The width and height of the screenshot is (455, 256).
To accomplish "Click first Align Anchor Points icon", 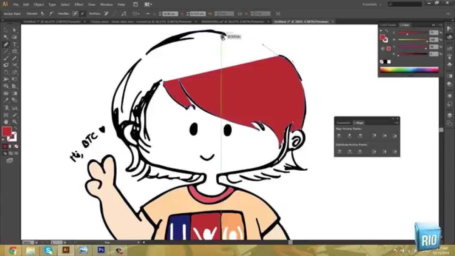I will point(339,135).
